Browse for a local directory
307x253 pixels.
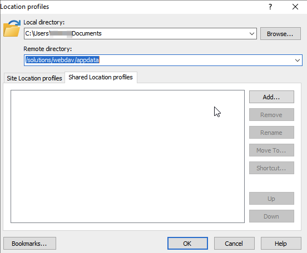[x=280, y=34]
